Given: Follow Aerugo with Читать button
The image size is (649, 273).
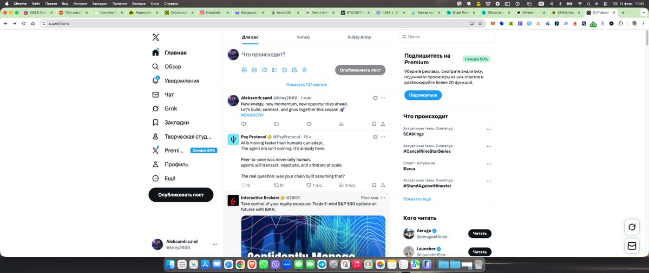Looking at the screenshot, I should (480, 234).
